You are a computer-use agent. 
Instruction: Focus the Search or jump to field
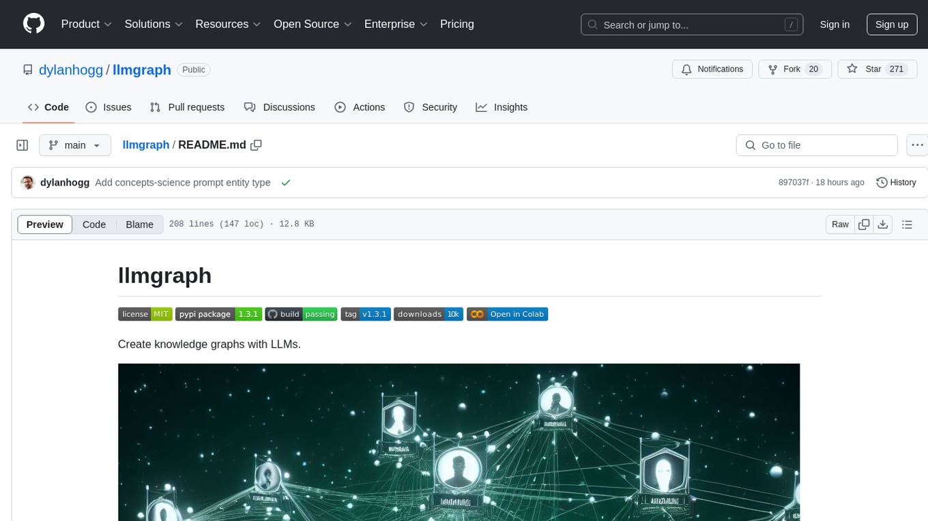[692, 25]
